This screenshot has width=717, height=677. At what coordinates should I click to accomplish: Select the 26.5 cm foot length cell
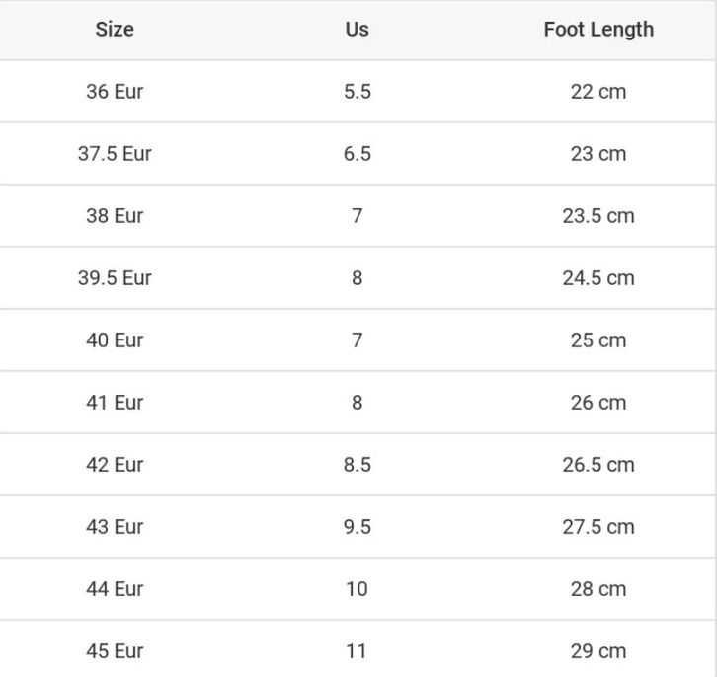(x=598, y=465)
